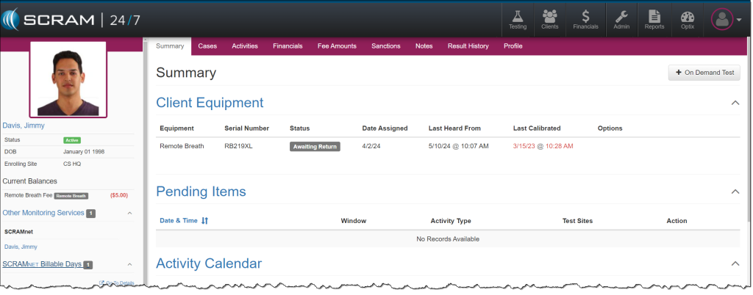Collapse the Pending Items section

coord(735,192)
